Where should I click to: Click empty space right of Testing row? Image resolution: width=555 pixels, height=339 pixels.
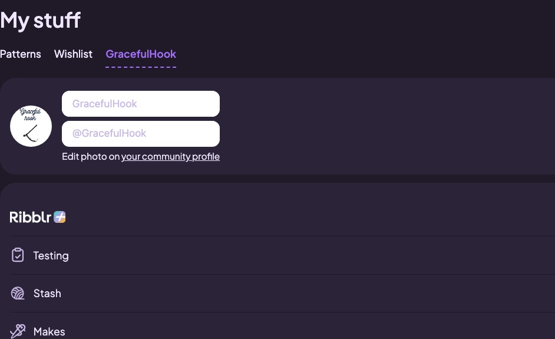[x=312, y=255]
